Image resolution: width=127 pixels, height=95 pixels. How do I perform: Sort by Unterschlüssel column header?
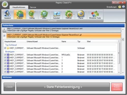pyautogui.click(x=43, y=42)
